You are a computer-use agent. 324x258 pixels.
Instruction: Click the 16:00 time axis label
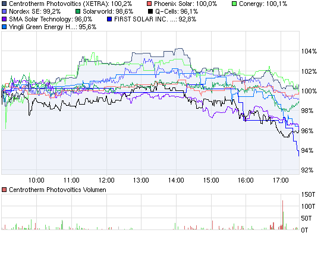[246, 180]
